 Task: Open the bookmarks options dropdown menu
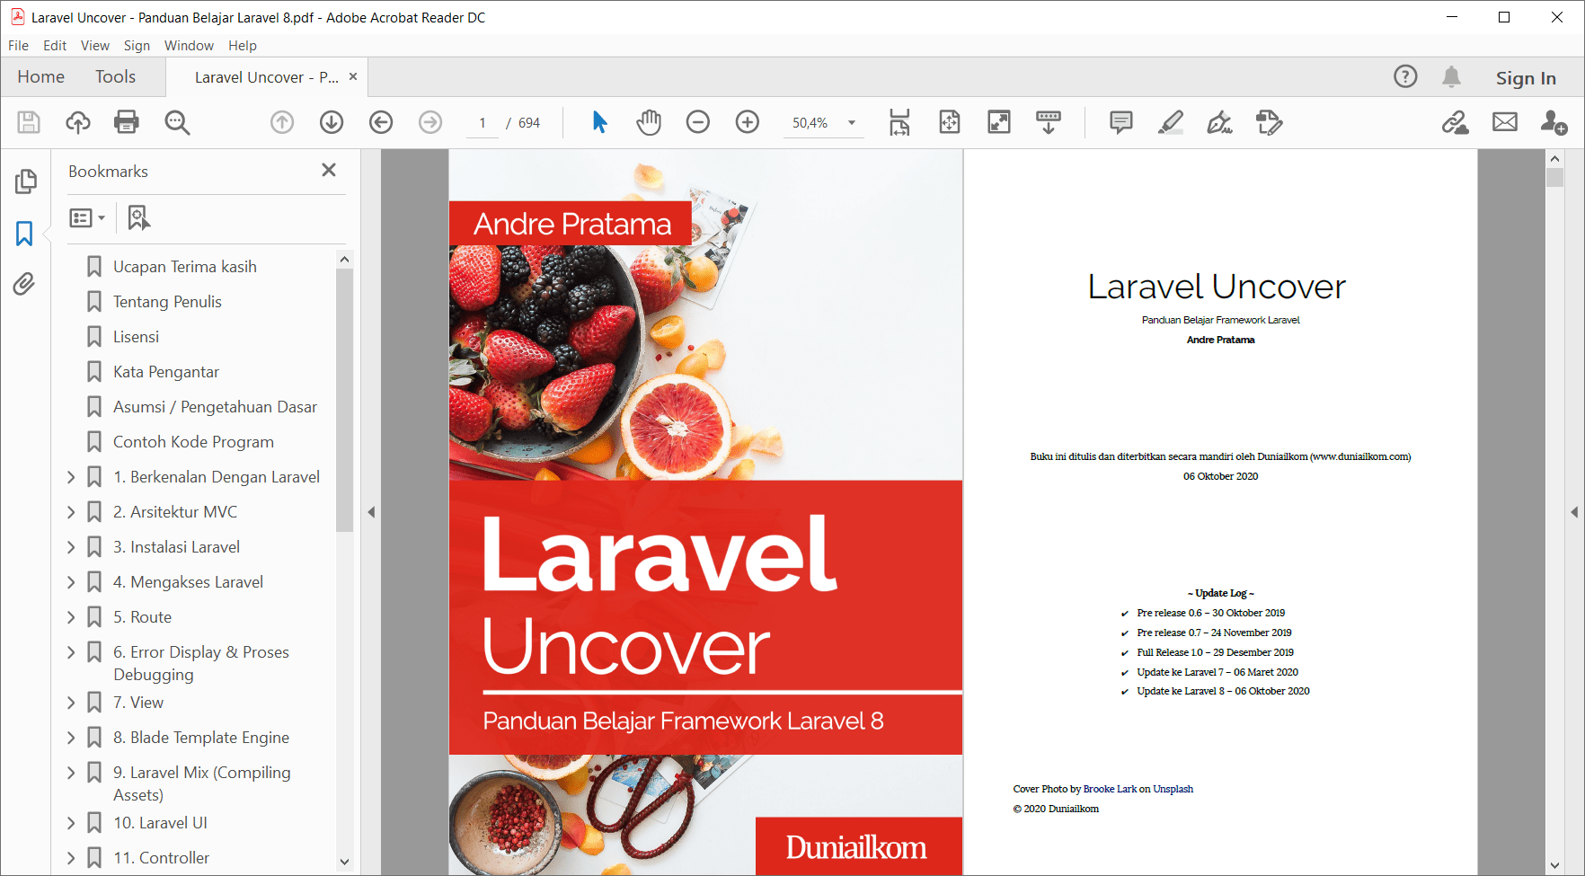(x=87, y=217)
